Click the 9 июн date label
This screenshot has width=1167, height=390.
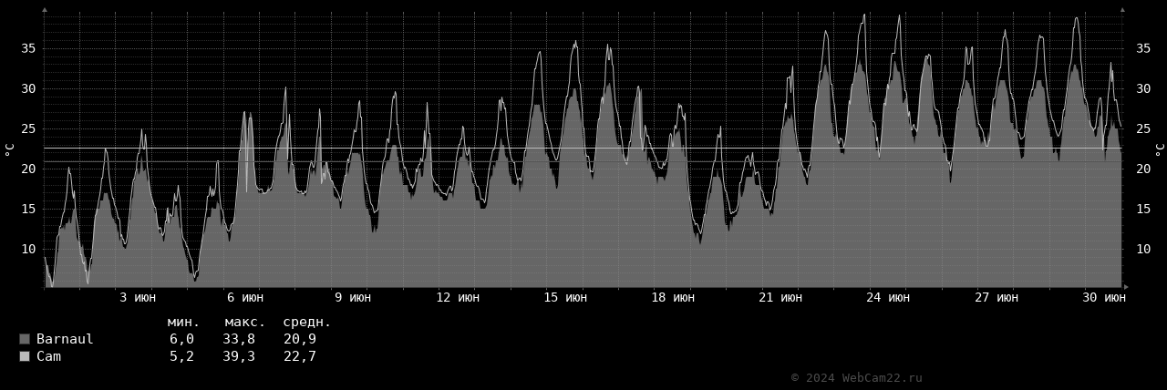(352, 297)
